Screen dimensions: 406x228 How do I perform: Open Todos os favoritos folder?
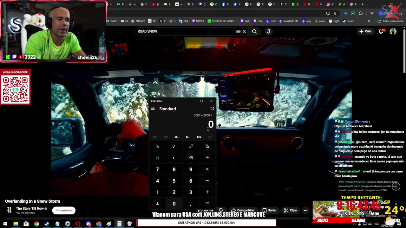coord(390,21)
